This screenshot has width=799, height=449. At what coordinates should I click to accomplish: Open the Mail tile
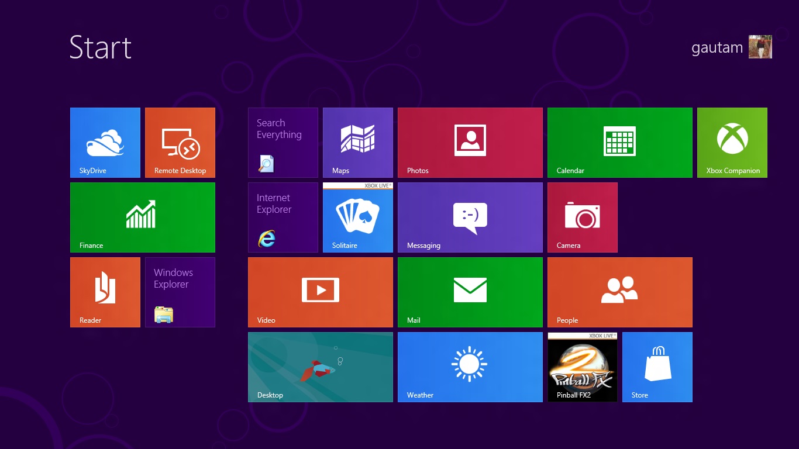click(470, 292)
